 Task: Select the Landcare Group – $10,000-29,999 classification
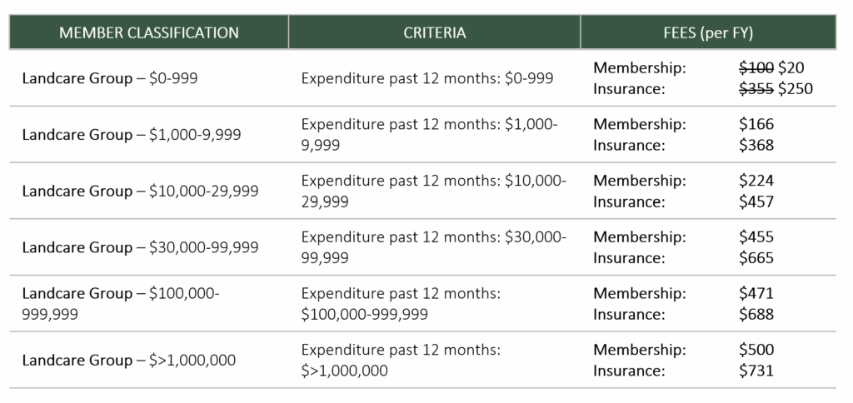click(x=140, y=191)
